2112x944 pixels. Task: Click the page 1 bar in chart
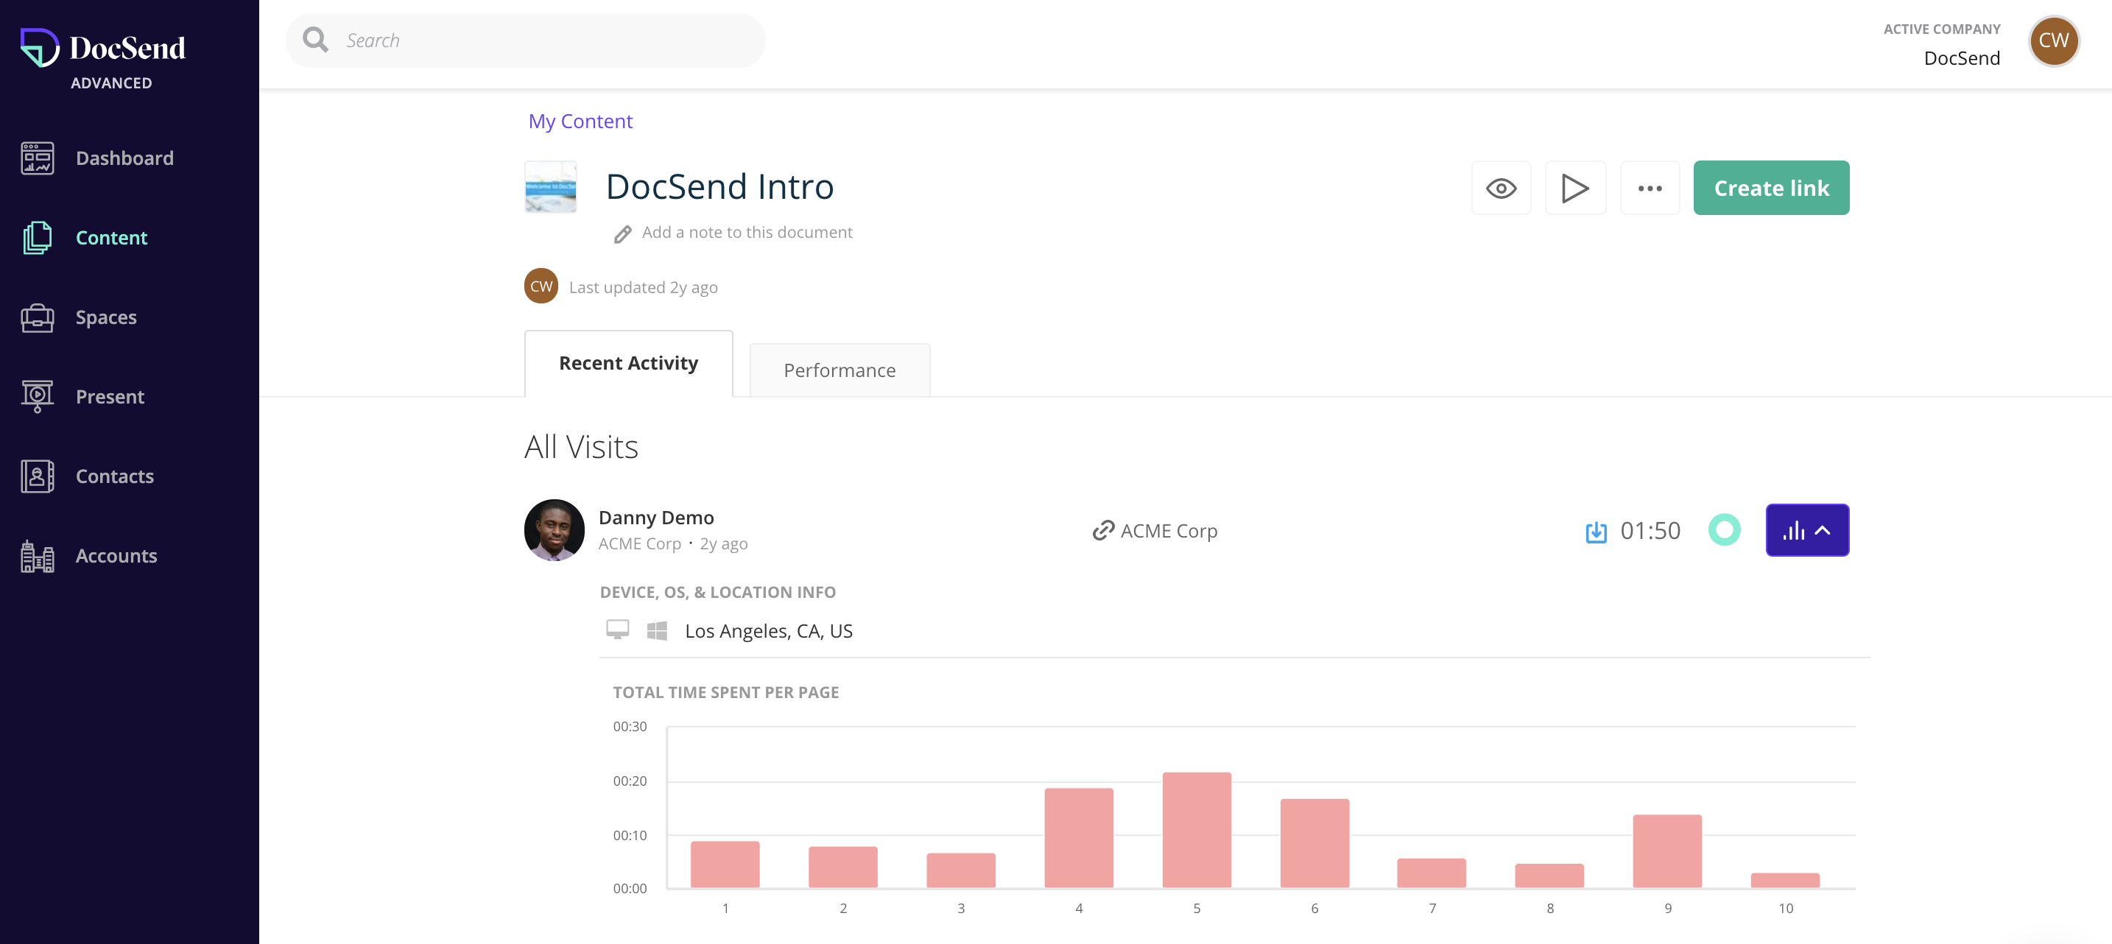coord(725,864)
